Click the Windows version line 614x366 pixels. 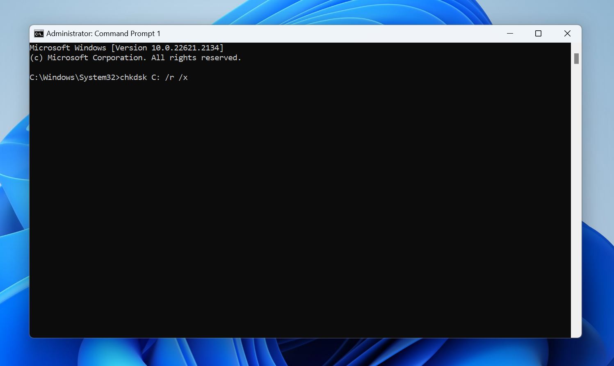pyautogui.click(x=126, y=48)
